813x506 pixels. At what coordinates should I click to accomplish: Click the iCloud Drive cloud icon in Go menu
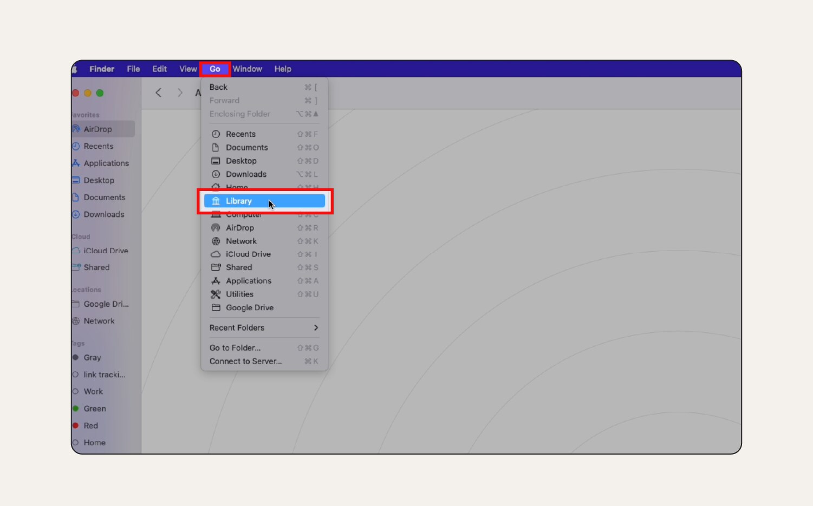click(216, 254)
